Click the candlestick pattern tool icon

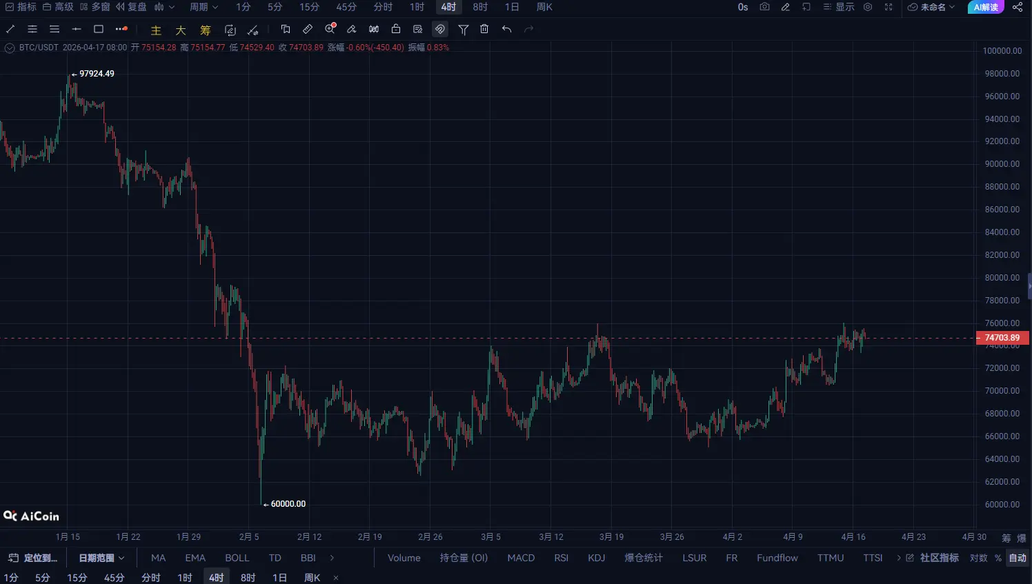(x=374, y=29)
